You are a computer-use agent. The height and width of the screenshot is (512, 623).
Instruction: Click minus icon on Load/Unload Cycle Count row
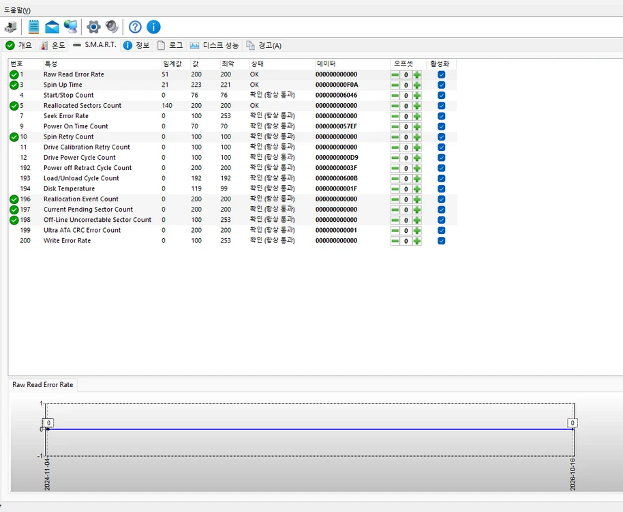point(395,178)
